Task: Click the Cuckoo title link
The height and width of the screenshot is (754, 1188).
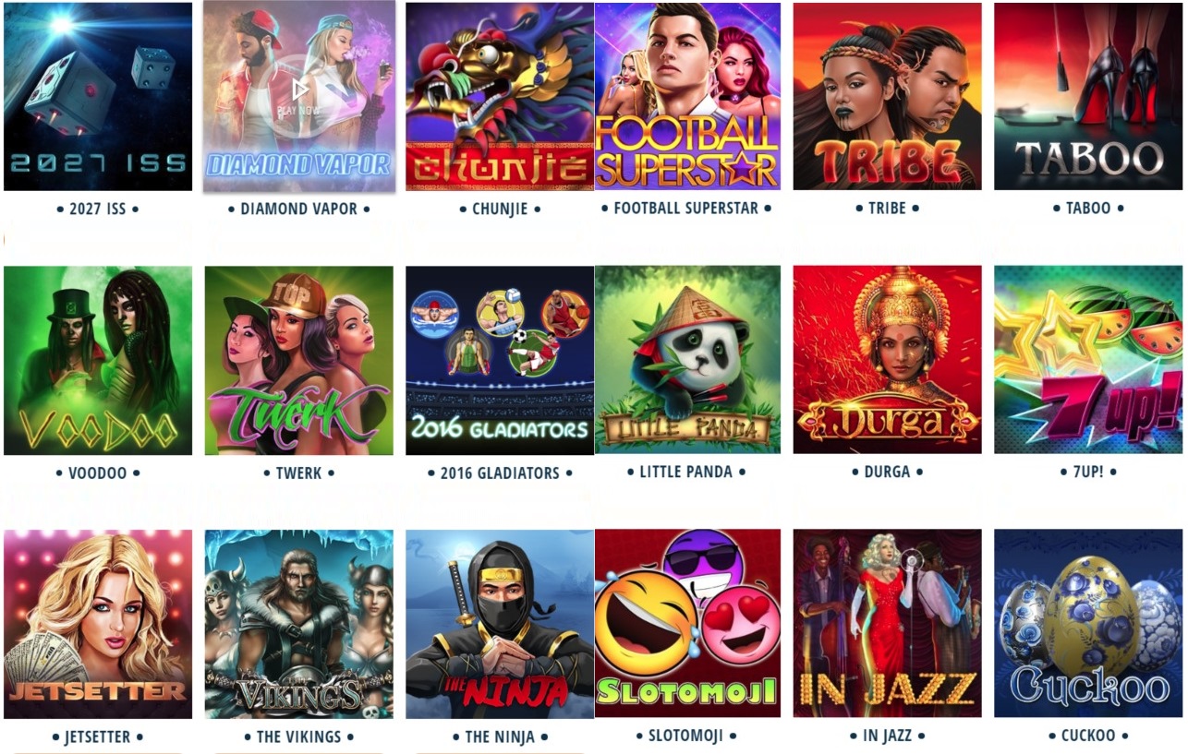Action: (1088, 736)
